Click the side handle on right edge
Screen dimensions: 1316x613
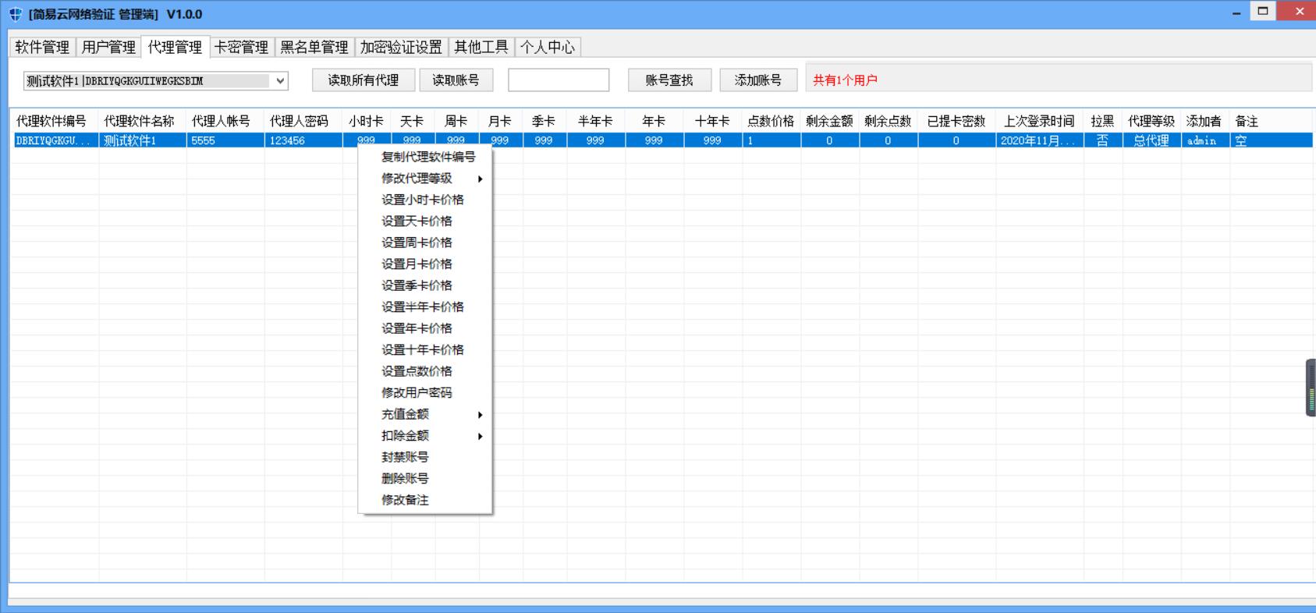(1311, 388)
